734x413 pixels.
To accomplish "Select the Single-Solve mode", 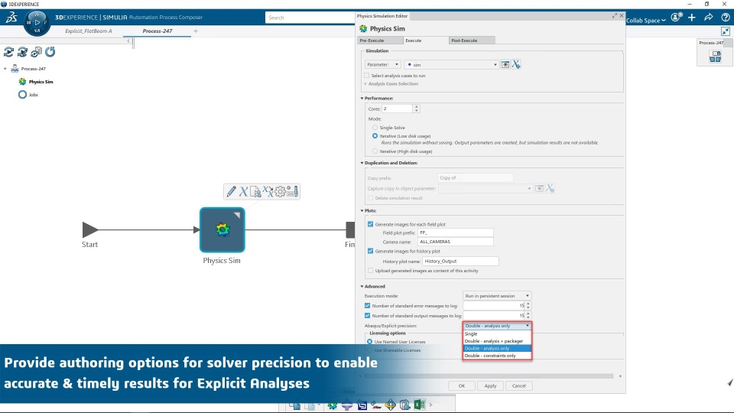I will pos(375,128).
